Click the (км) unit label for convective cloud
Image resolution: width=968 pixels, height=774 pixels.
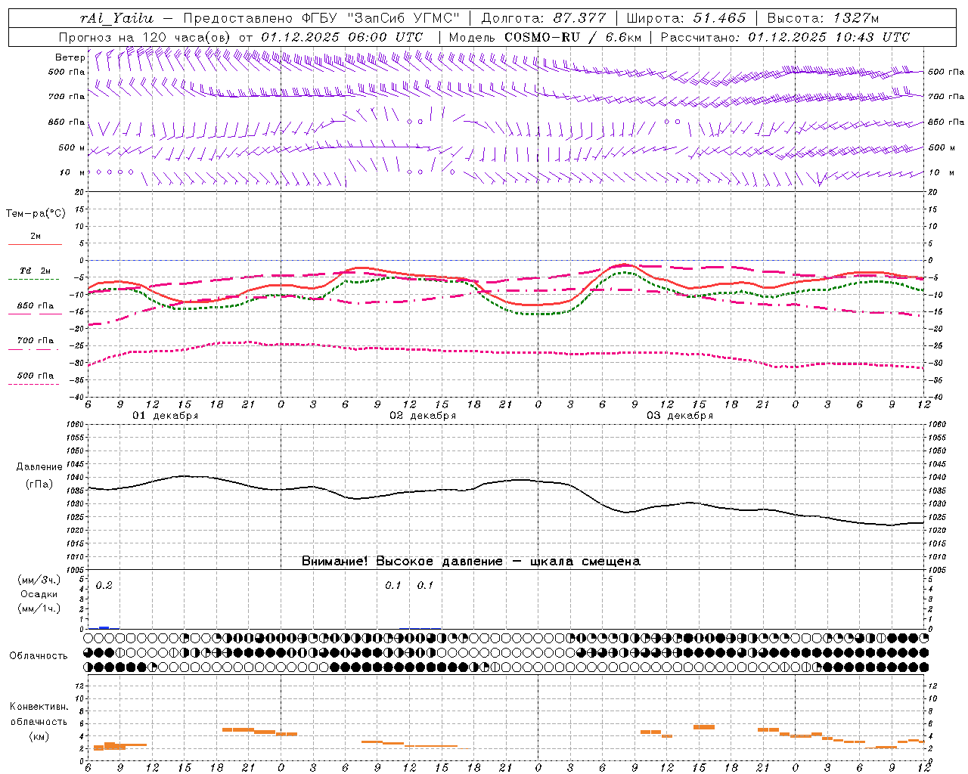coord(39,736)
